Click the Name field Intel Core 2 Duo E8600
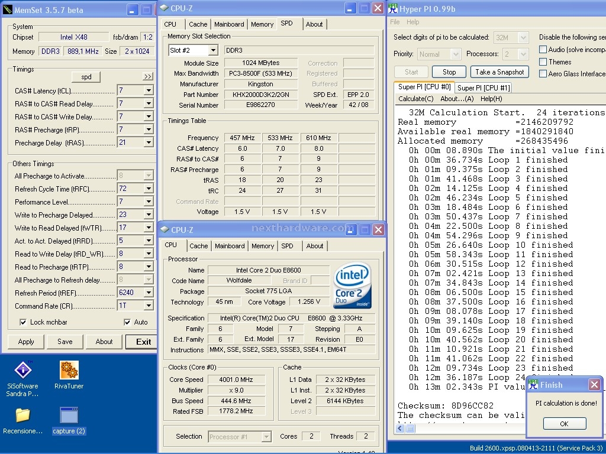Image resolution: width=606 pixels, height=454 pixels. [x=269, y=270]
